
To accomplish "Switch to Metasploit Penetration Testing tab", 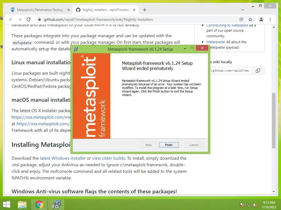I will 40,10.
